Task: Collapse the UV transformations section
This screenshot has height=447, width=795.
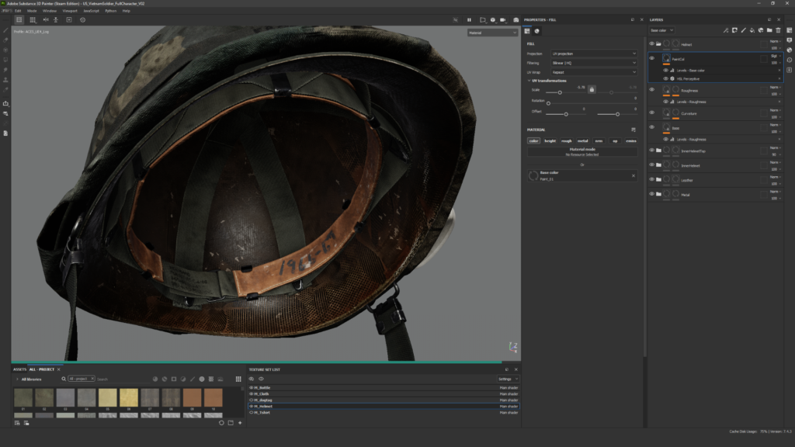Action: (529, 81)
